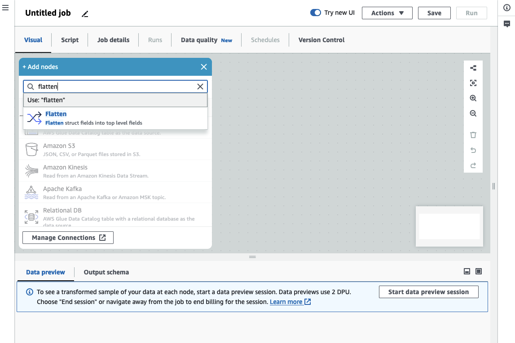
Task: Toggle the Try new UI switch
Action: pos(315,13)
